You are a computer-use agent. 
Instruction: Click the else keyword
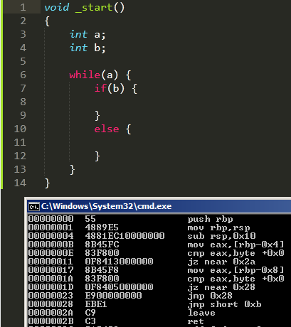click(x=107, y=129)
